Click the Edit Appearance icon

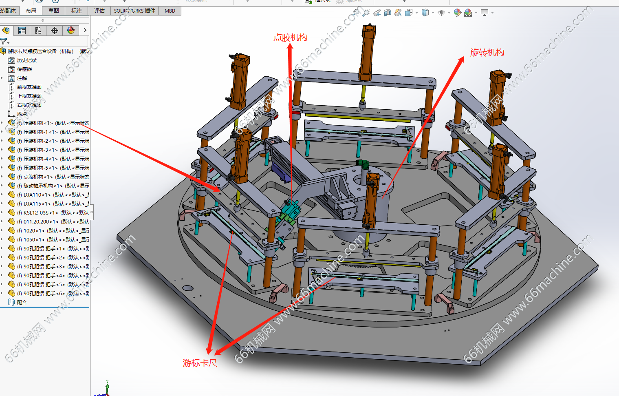coord(458,13)
